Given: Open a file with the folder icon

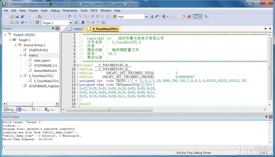Looking at the screenshot, I should (12, 17).
